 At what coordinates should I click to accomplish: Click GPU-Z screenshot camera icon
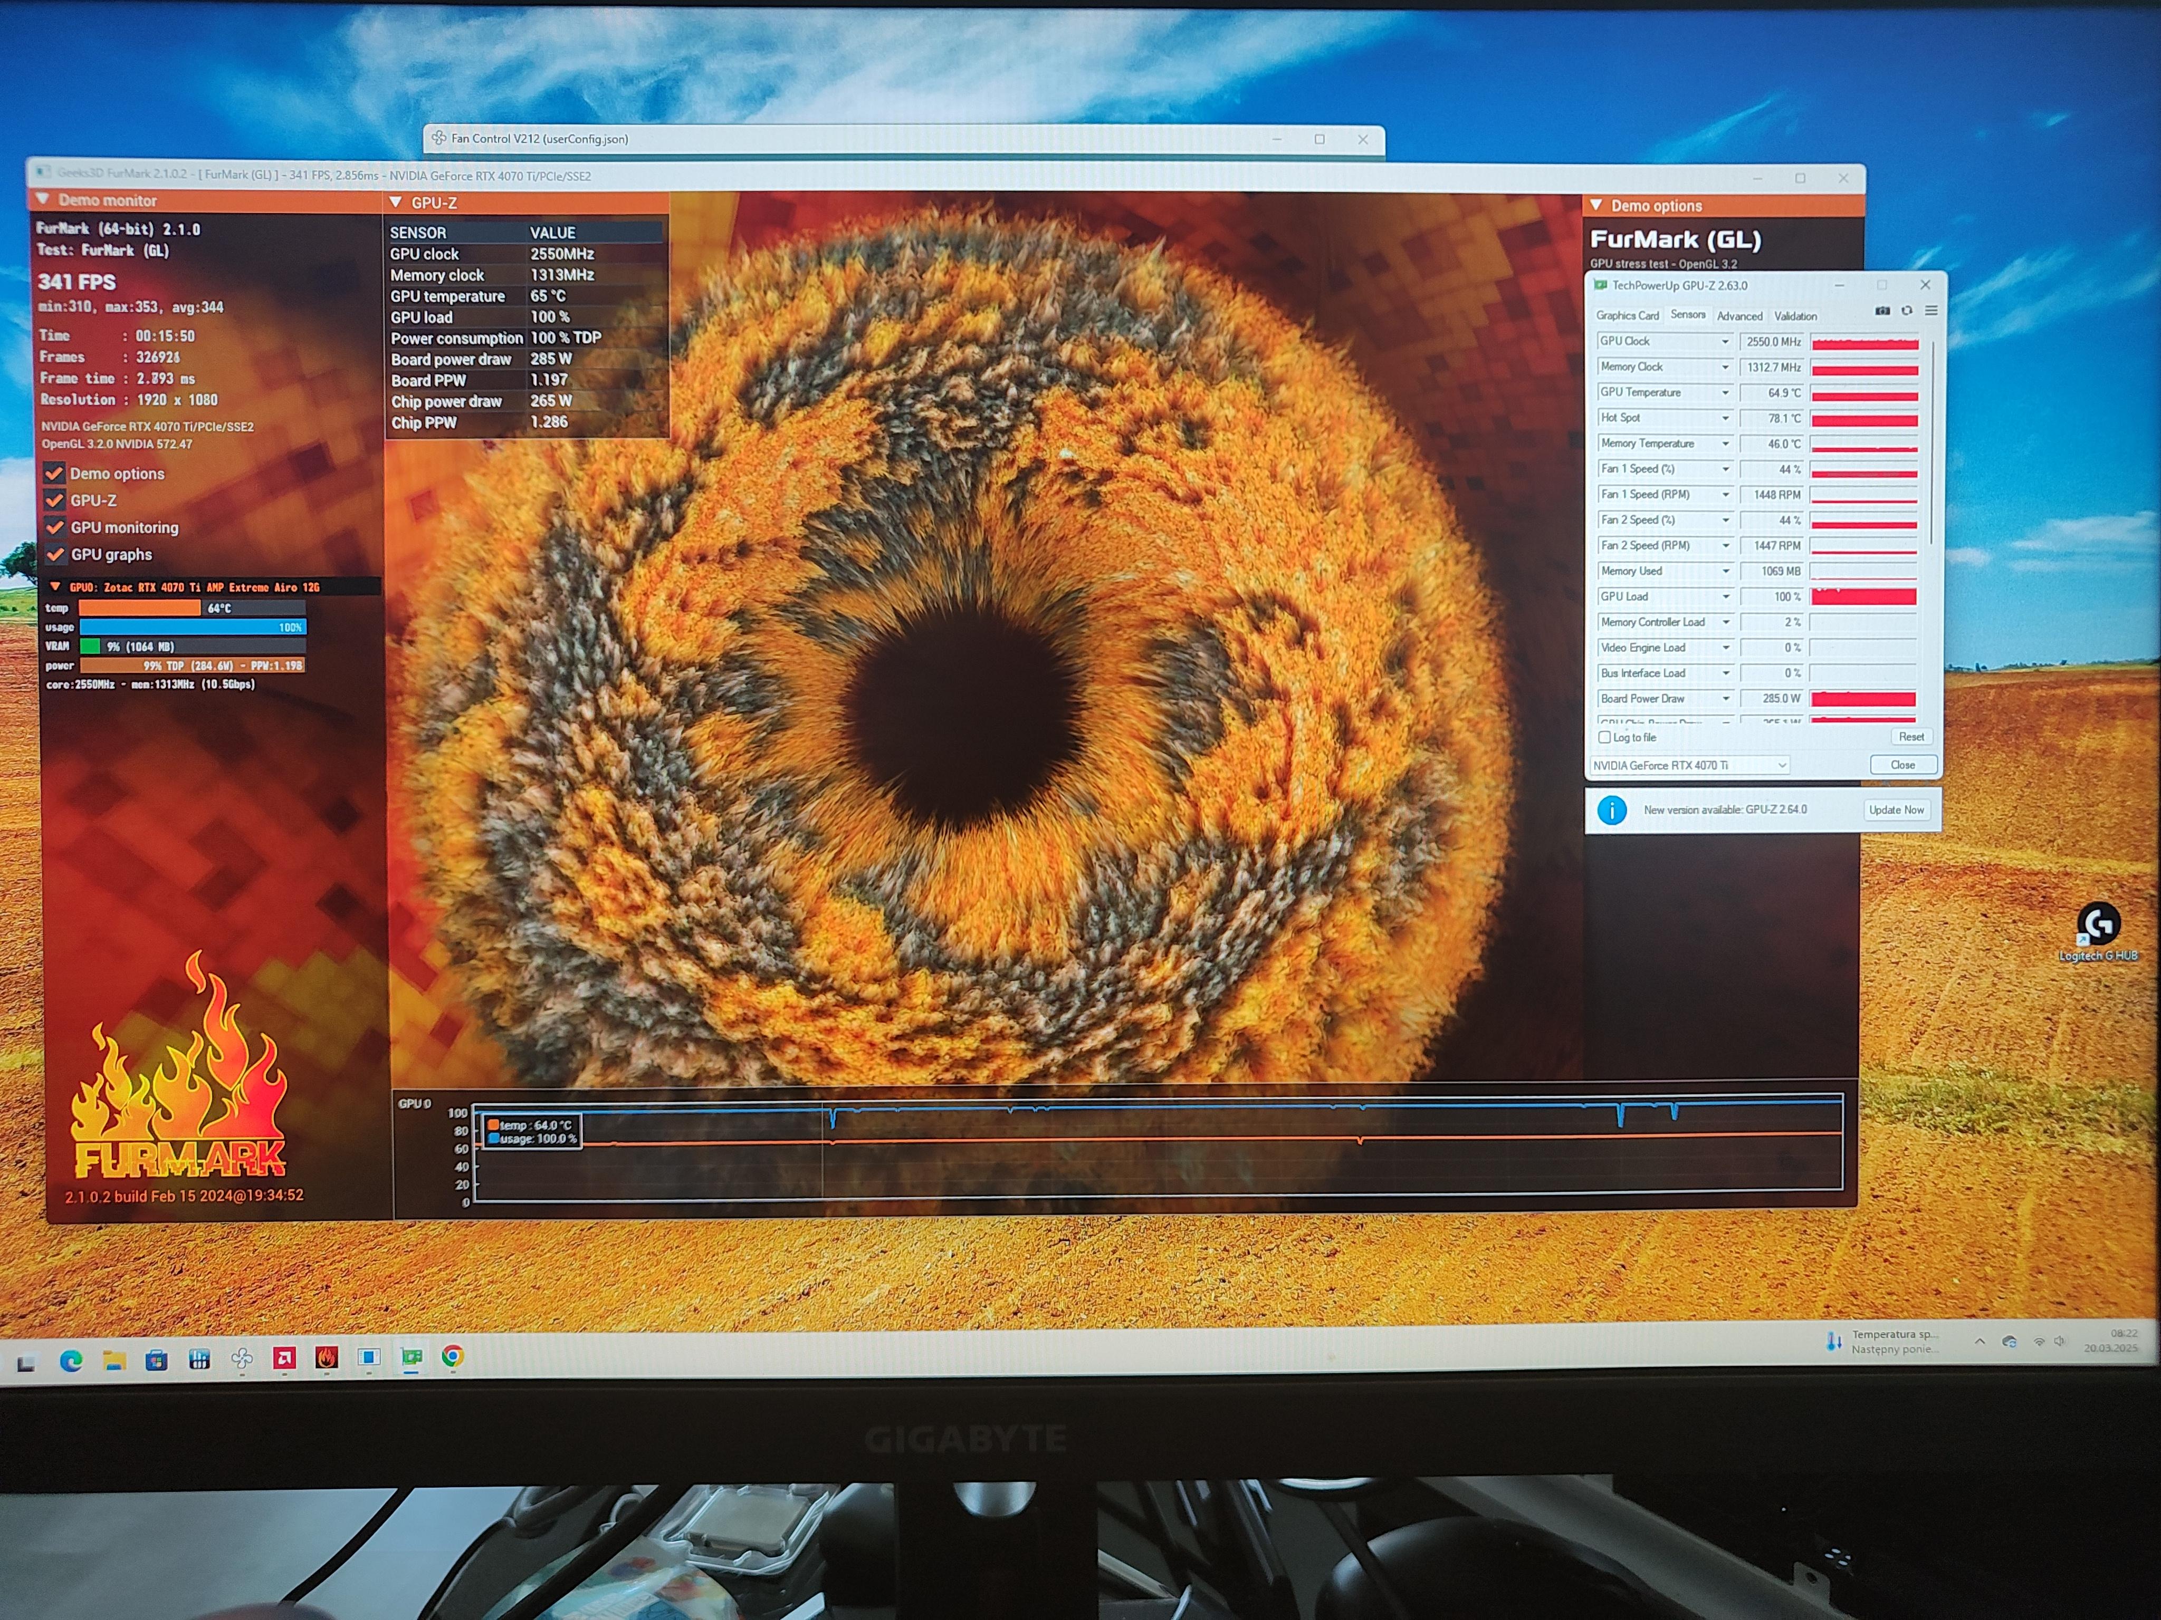tap(1882, 311)
